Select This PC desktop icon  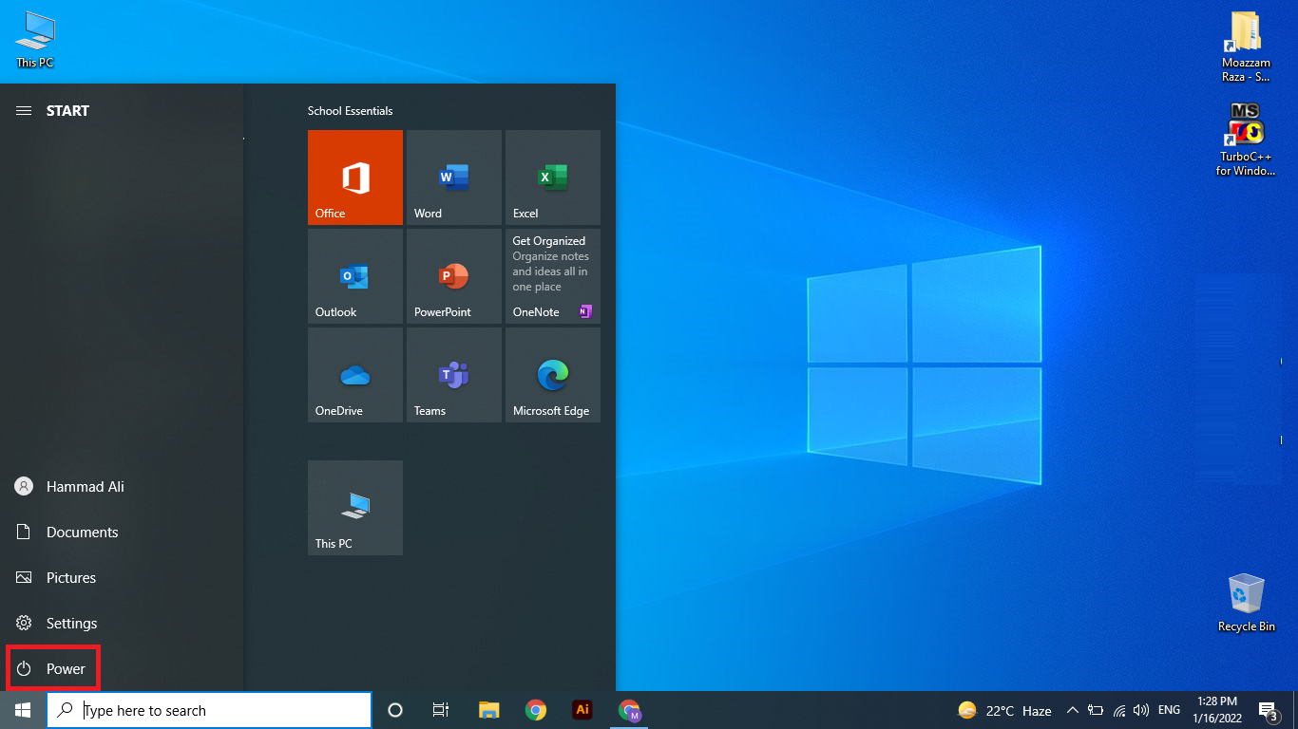click(x=35, y=40)
